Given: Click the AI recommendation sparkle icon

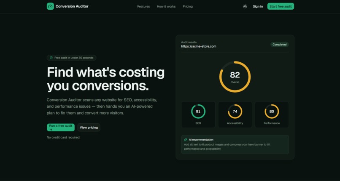Looking at the screenshot, I should [x=186, y=140].
